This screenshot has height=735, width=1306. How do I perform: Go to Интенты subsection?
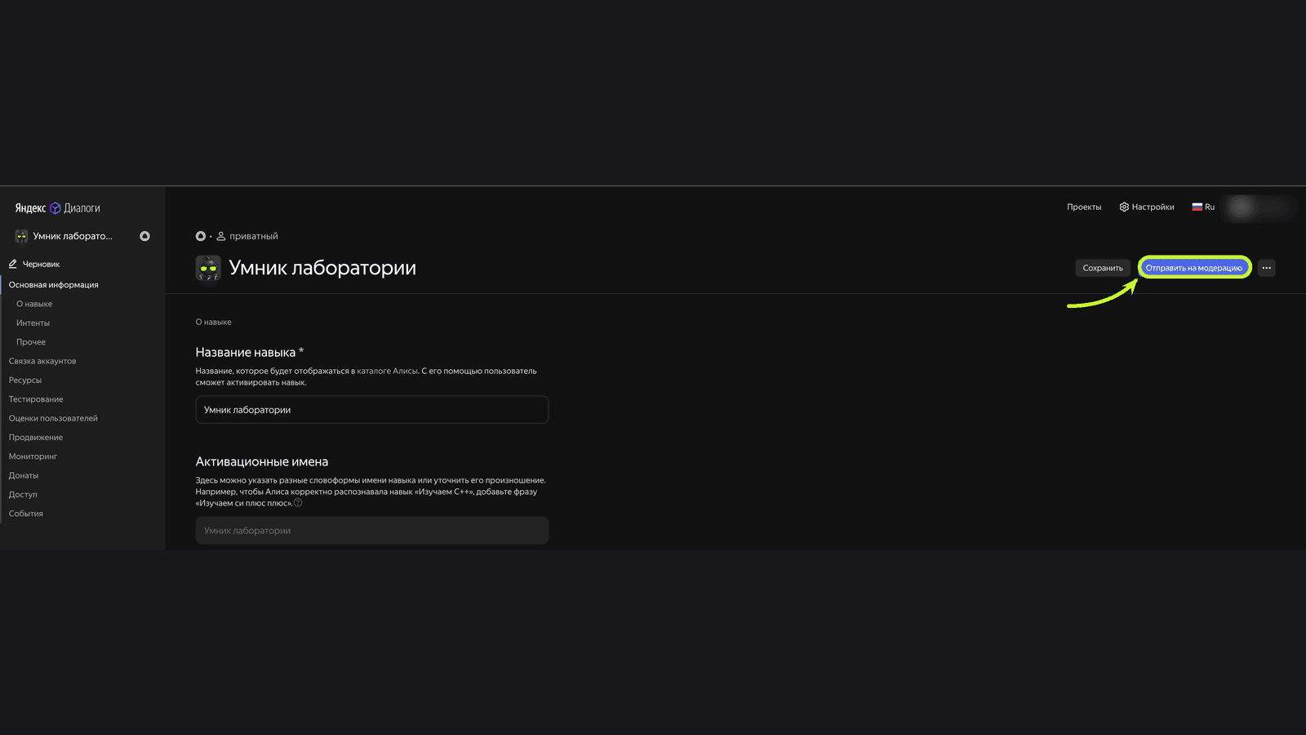[33, 323]
